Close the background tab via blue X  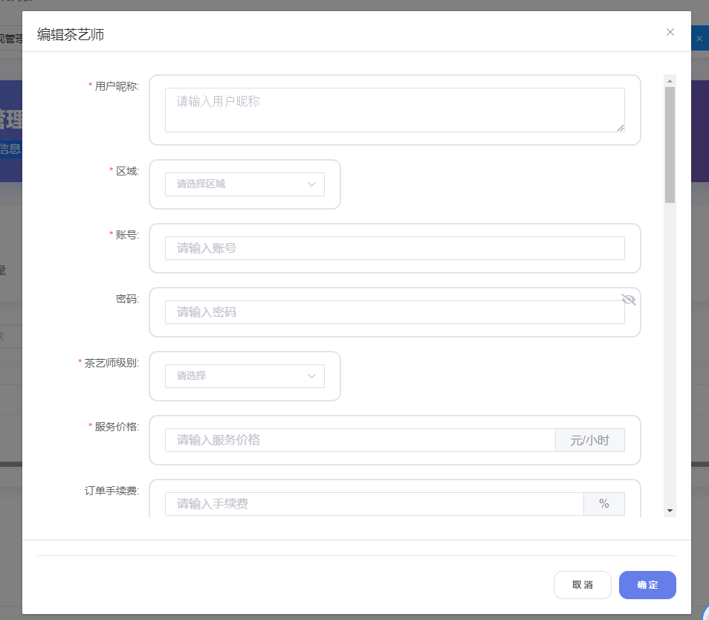click(699, 39)
